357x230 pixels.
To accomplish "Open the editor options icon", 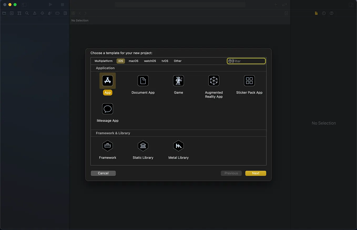I will tap(286, 13).
